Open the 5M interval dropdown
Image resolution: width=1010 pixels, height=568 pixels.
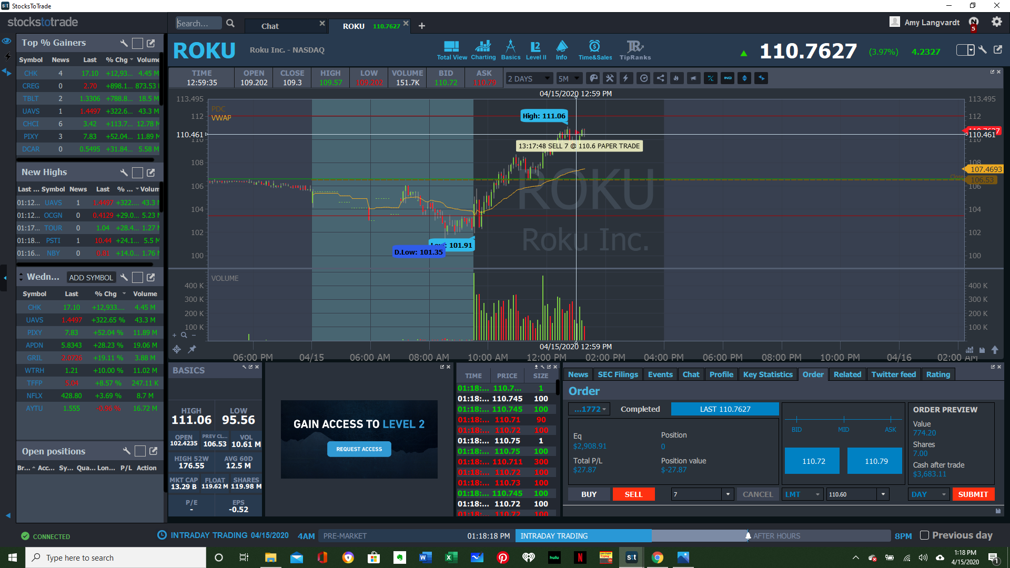tap(569, 78)
